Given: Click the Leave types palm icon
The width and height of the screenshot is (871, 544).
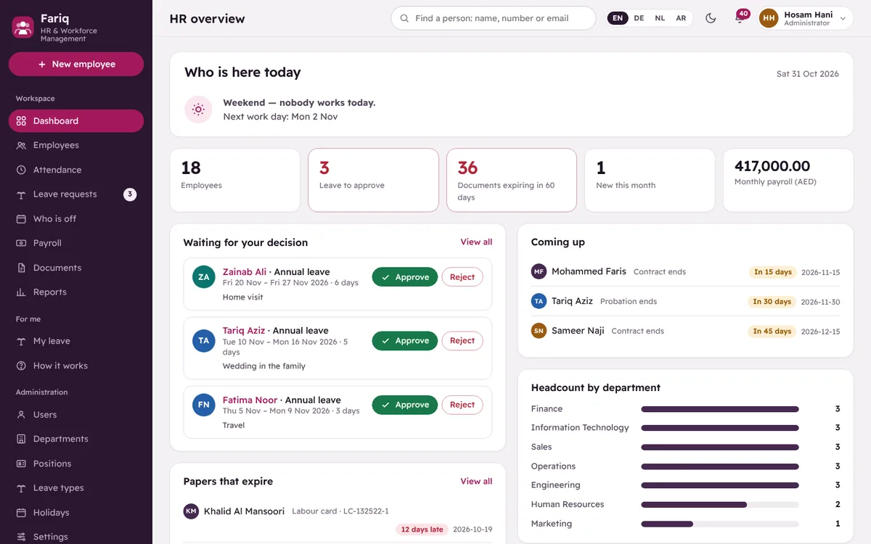Looking at the screenshot, I should [21, 488].
